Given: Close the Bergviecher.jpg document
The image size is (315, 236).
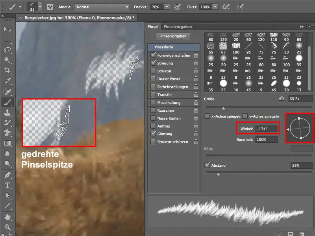Looking at the screenshot, I should tap(20, 18).
